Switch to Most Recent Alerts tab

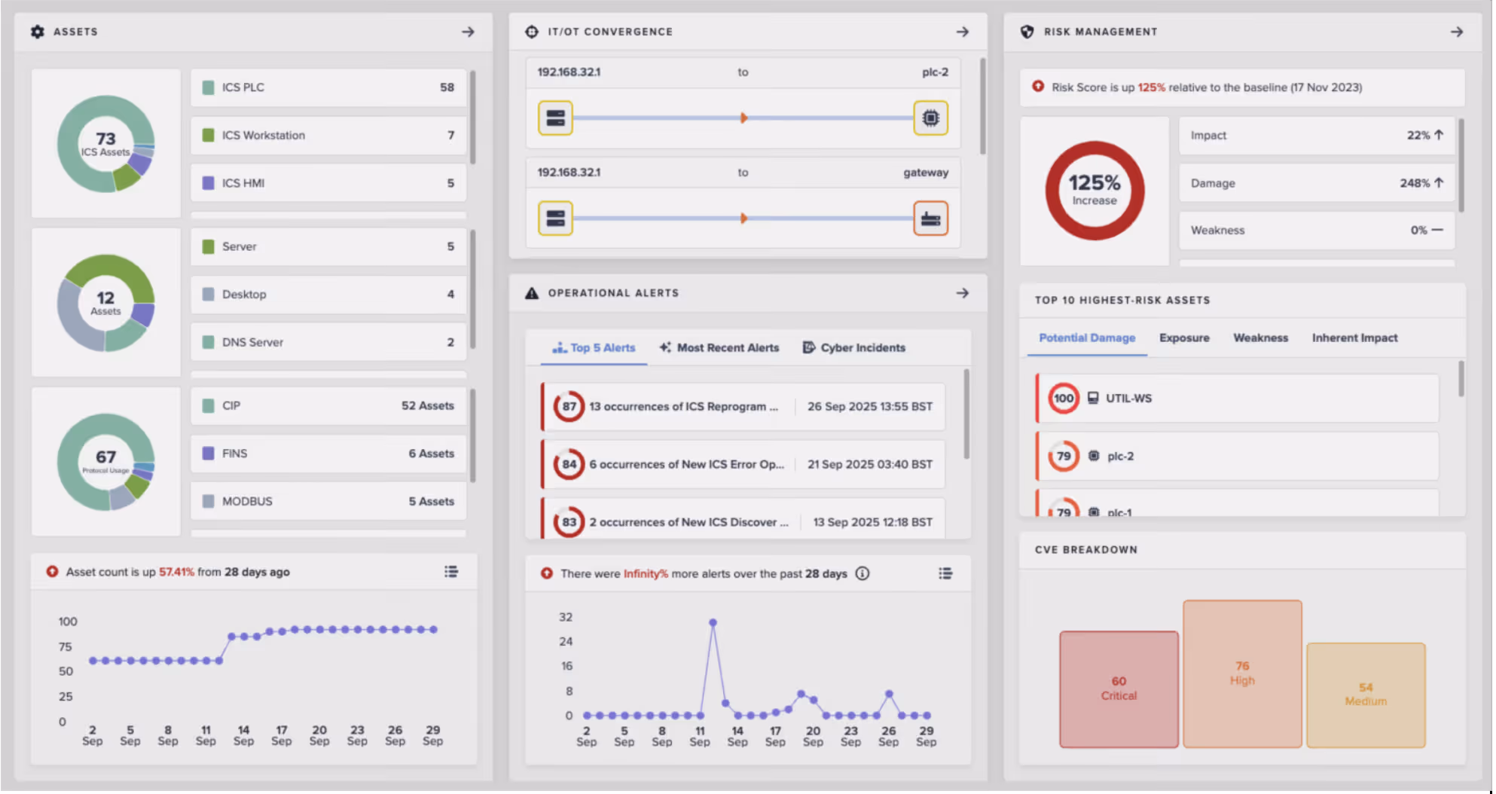click(719, 347)
